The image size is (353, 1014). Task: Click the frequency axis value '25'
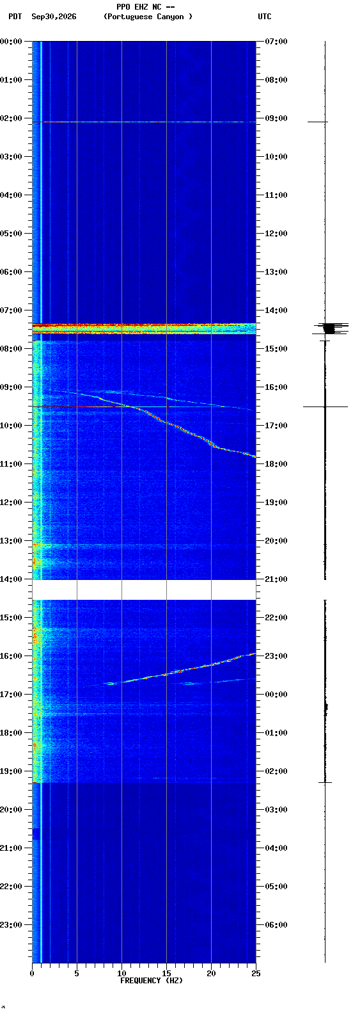(256, 974)
